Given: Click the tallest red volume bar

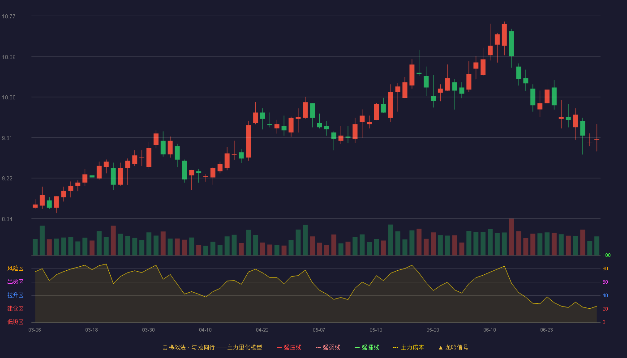Looking at the screenshot, I should [511, 237].
